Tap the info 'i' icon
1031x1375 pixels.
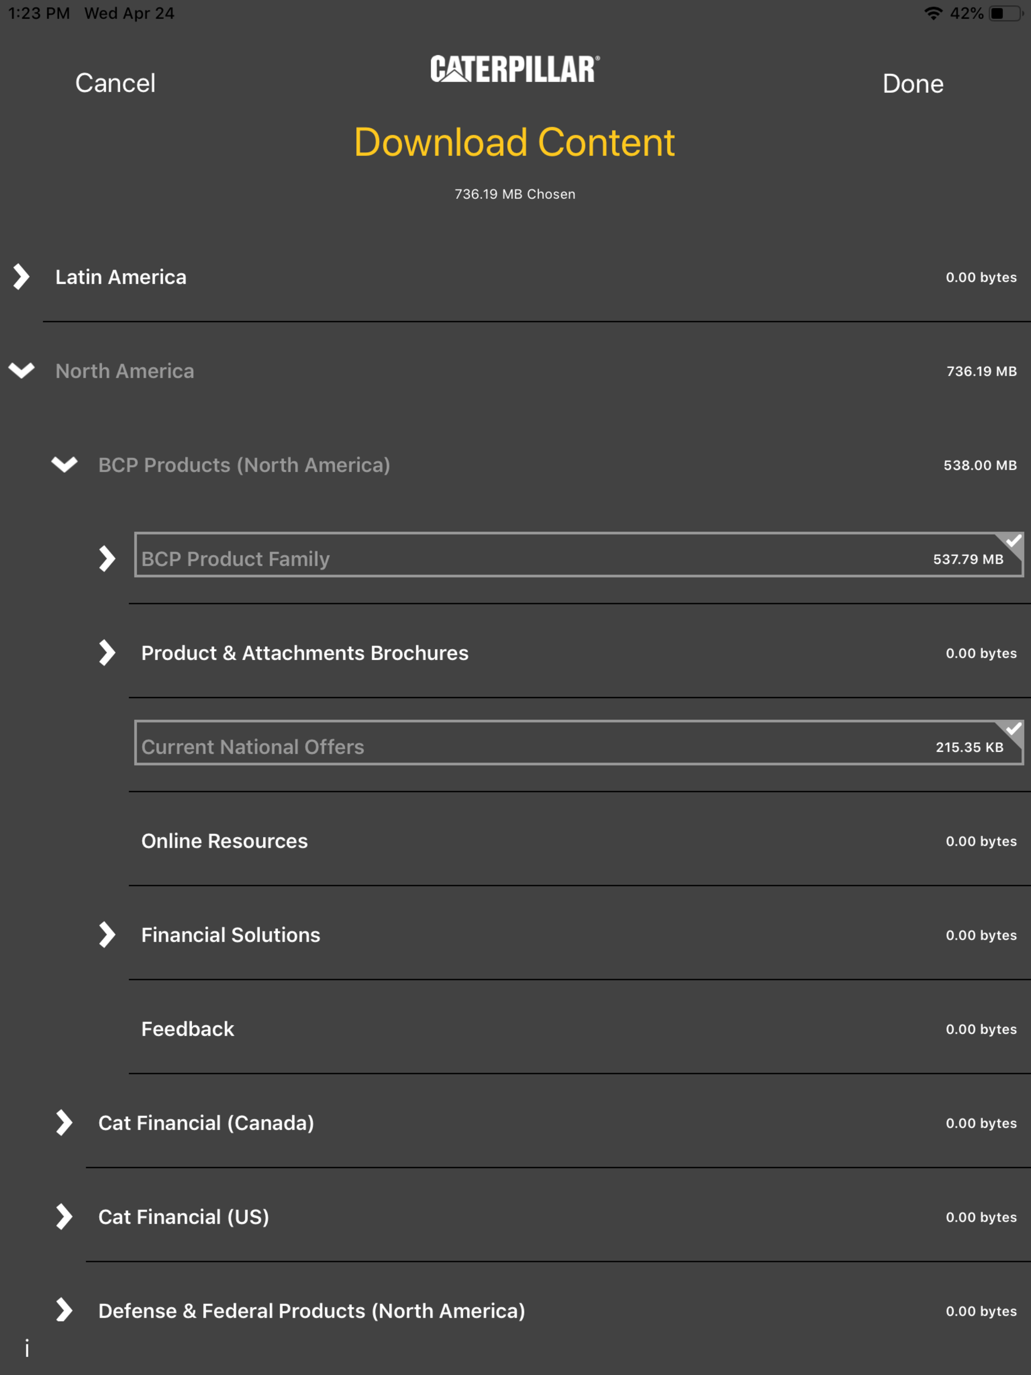(27, 1348)
